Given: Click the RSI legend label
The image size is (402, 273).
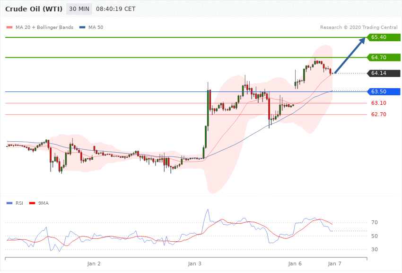Looking at the screenshot, I should (19, 203).
